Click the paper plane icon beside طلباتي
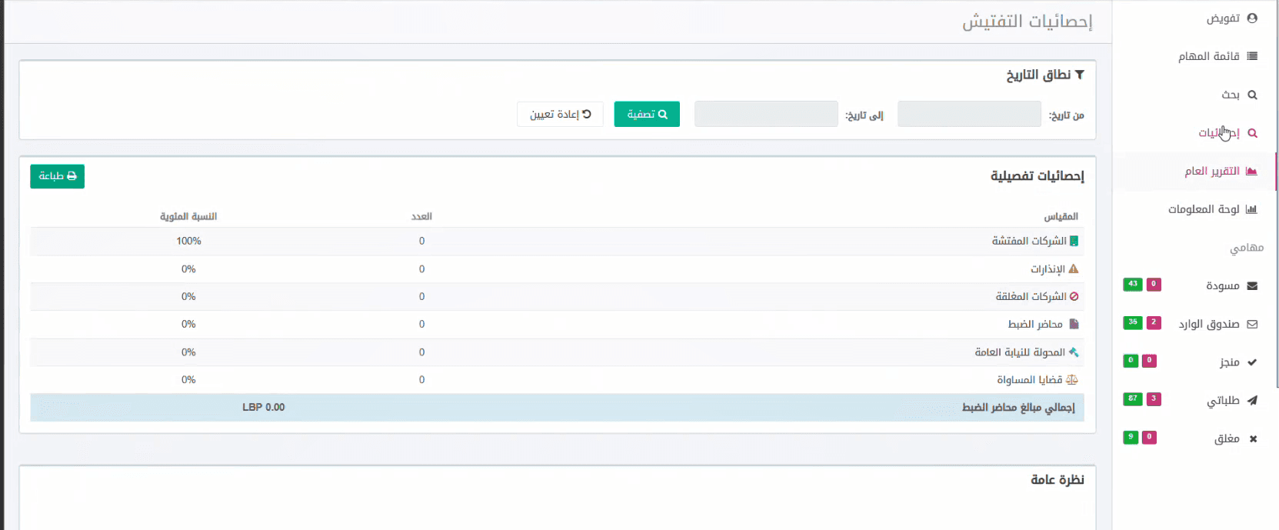 tap(1252, 401)
